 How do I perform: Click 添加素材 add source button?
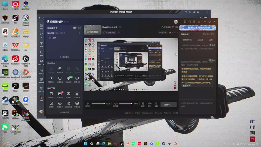click(64, 57)
